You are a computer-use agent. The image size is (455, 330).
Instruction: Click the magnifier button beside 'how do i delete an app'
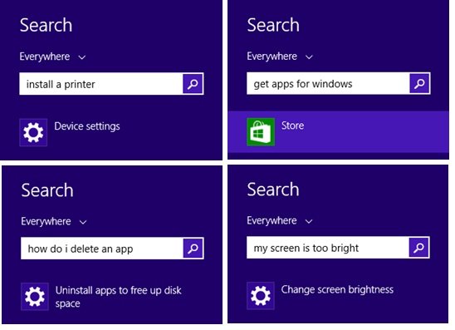(193, 249)
